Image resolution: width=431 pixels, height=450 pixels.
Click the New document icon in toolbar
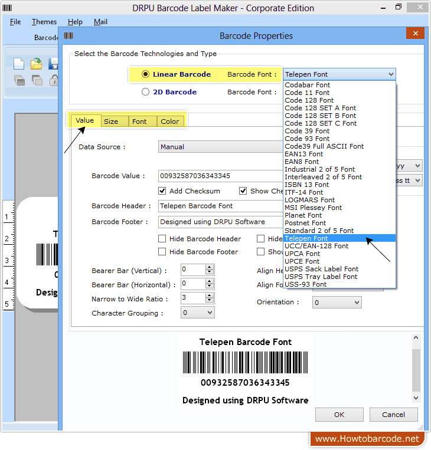point(19,64)
